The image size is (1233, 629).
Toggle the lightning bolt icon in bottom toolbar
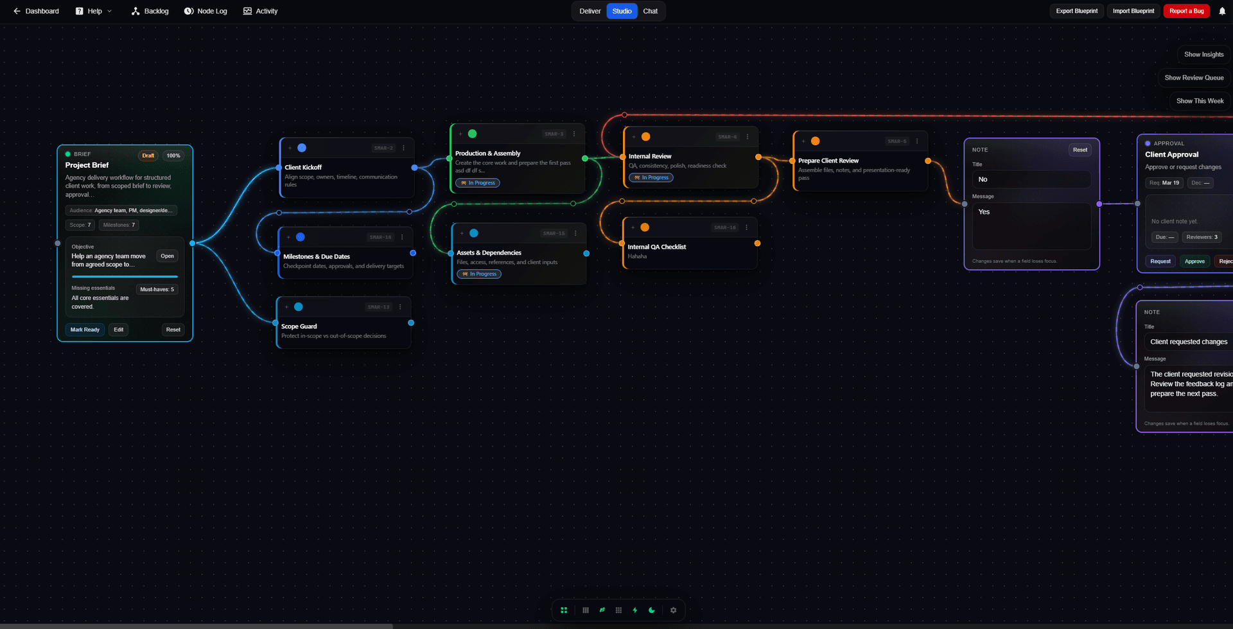[x=635, y=610]
